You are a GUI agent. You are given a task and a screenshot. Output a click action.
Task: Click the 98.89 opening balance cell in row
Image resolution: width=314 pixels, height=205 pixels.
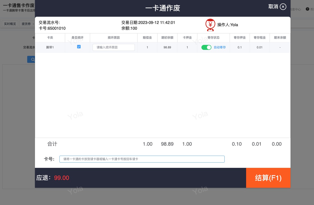[167, 47]
